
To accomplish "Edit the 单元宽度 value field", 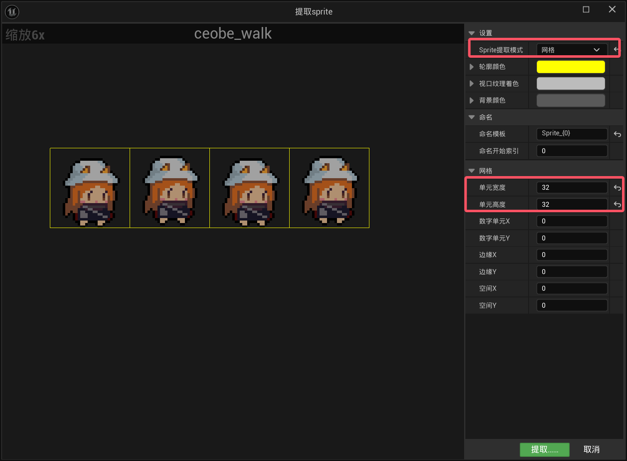I will click(x=572, y=187).
